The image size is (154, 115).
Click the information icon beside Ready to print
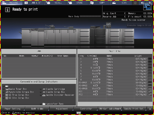[x=7, y=10]
